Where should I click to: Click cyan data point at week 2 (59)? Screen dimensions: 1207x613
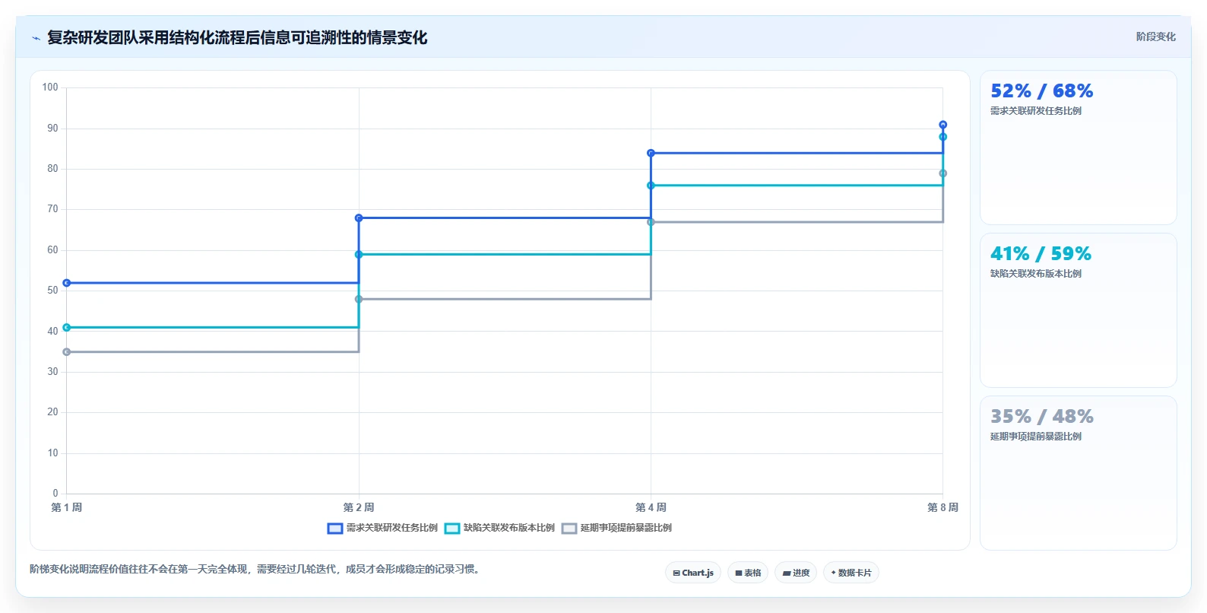(359, 255)
